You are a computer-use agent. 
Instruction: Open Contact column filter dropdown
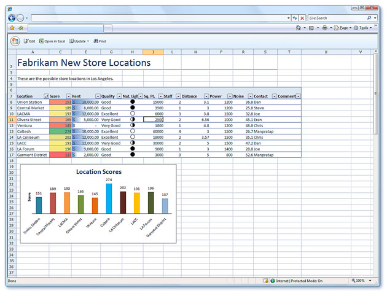275,96
